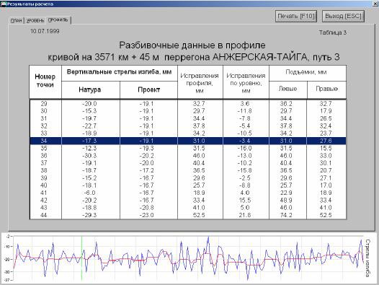
Task: Click profile correction 37.8 in row 32
Action: tap(199, 126)
